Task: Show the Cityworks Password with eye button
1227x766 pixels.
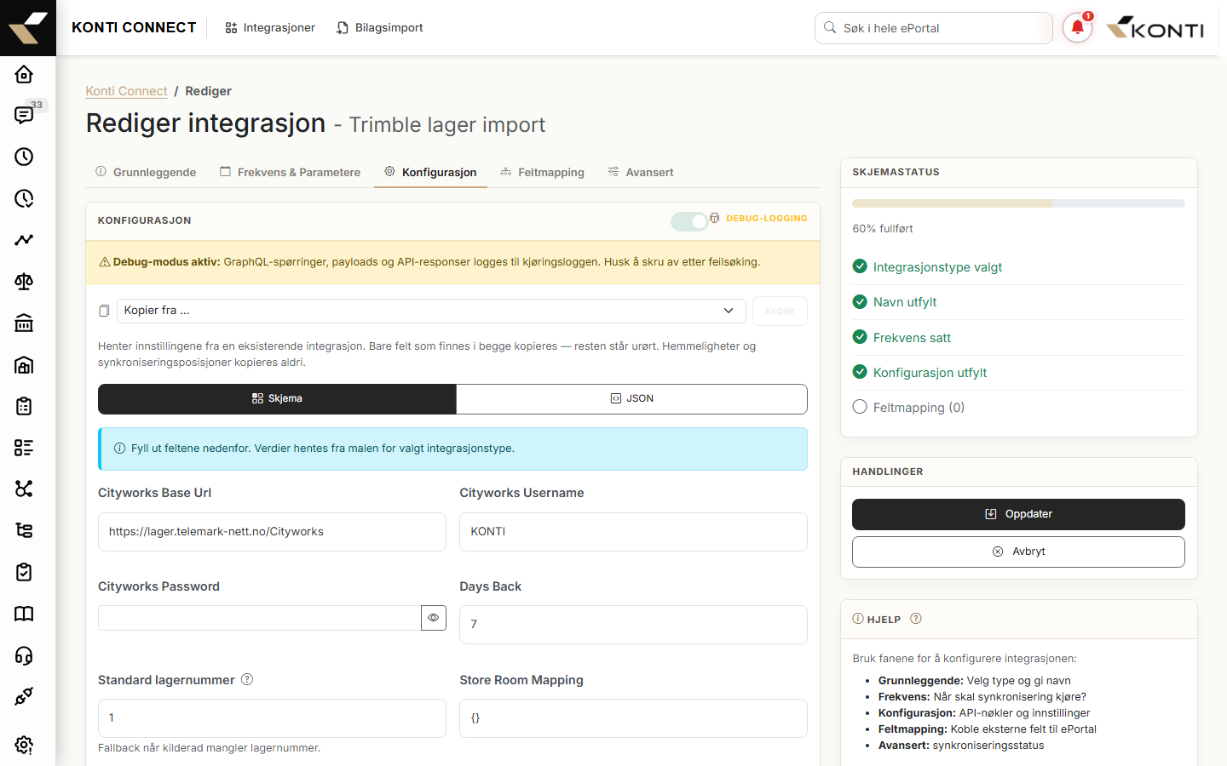Action: [x=434, y=618]
